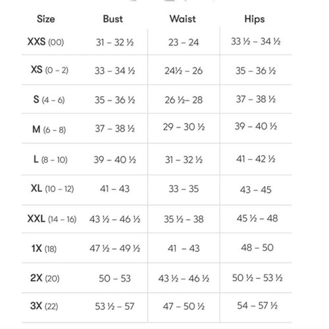This screenshot has width=329, height=329.
Task: Select the XL (10 - 12) size label
Action: [x=52, y=189]
